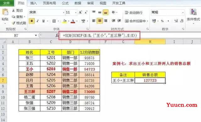Click the Select All corner button
The width and height of the screenshot is (201, 122).
[x=3, y=42]
